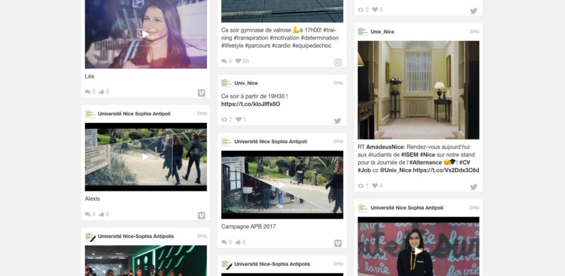Image resolution: width=565 pixels, height=276 pixels.
Task: Play the Alexis video
Action: point(145,157)
